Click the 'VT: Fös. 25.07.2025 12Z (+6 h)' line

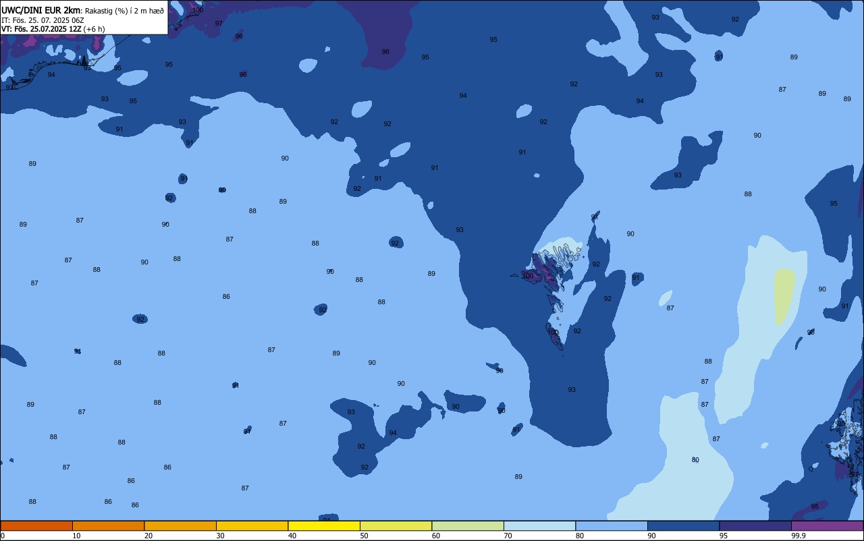pos(53,29)
